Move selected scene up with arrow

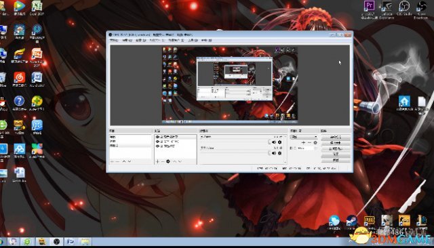pos(124,161)
